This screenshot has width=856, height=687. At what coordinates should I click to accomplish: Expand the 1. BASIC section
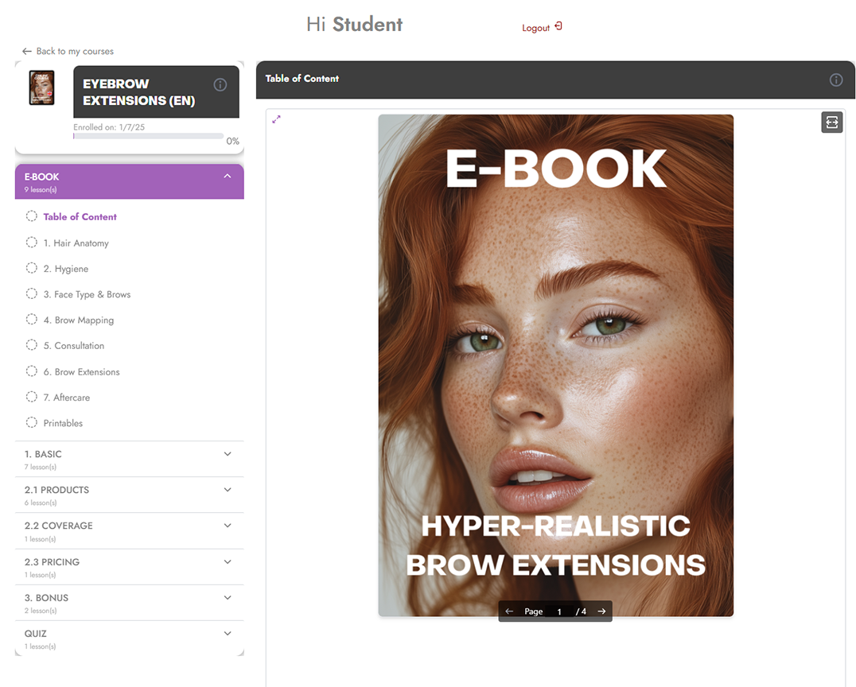pos(228,454)
